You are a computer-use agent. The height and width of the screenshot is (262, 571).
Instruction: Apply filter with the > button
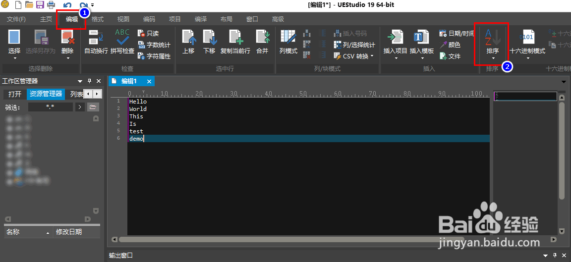(80, 107)
